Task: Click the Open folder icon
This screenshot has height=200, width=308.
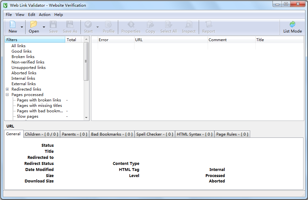Action: (x=34, y=24)
